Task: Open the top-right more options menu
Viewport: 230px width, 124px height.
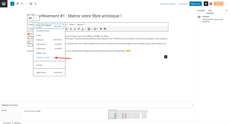Action: 226,4
